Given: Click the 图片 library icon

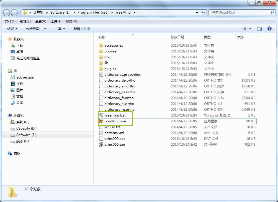Looking at the screenshot, I should [x=12, y=90].
